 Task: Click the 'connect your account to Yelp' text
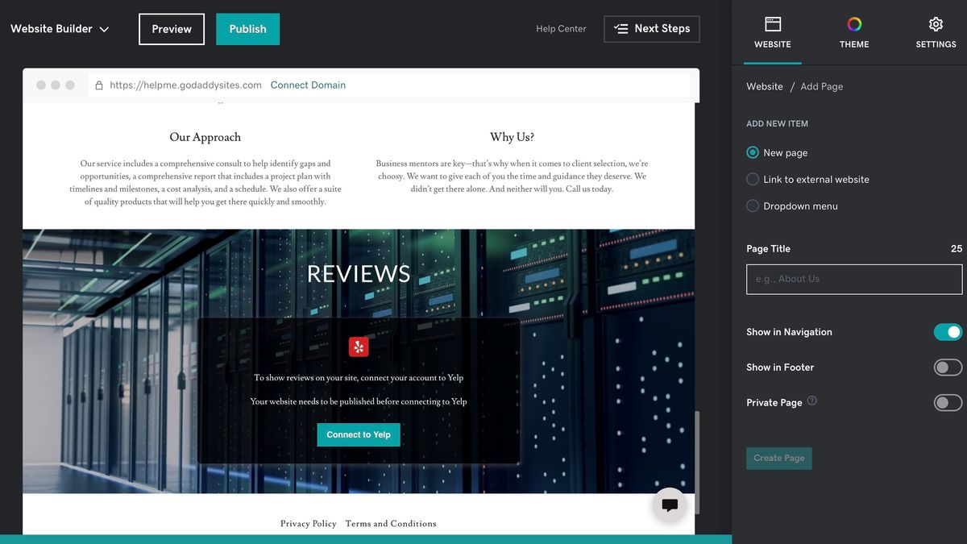359,377
